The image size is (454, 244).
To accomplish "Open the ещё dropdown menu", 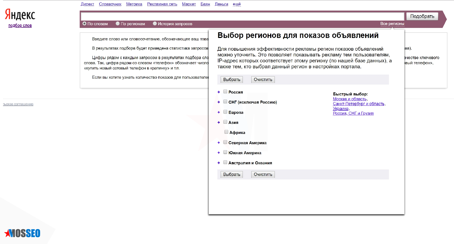I will click(x=237, y=4).
